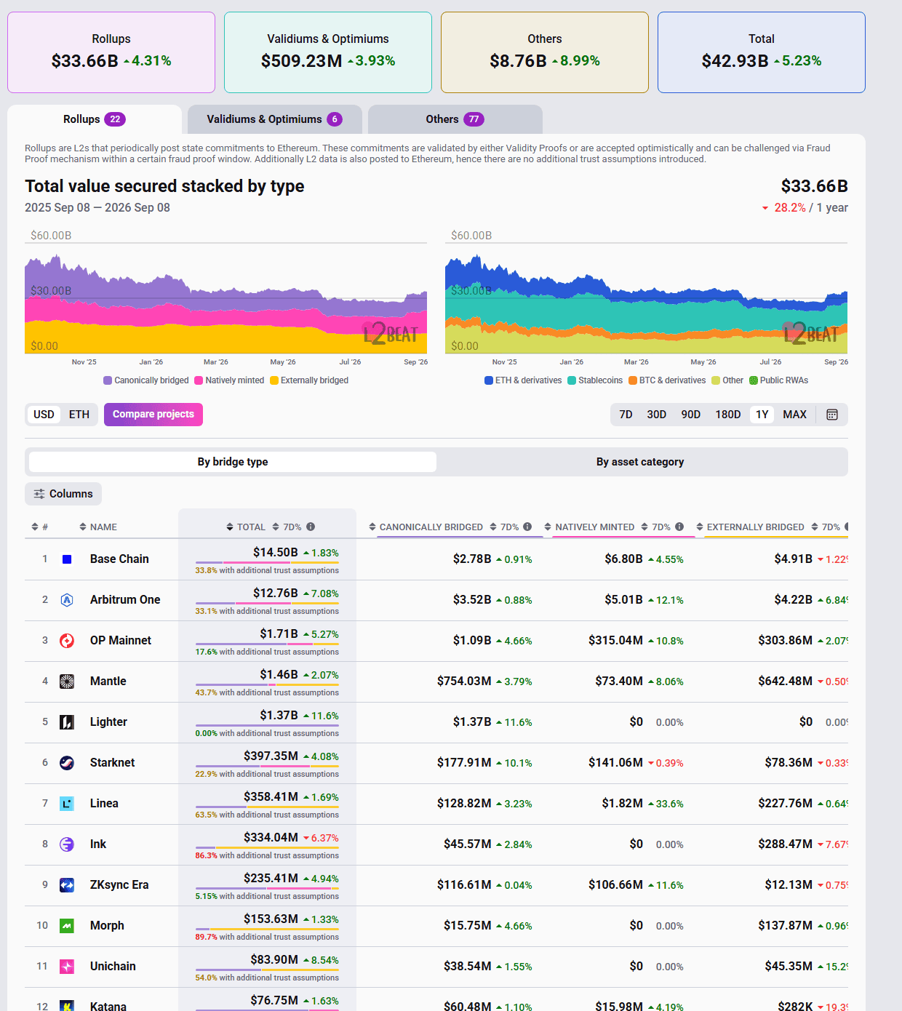Click the ZKsync Era logo icon
The width and height of the screenshot is (902, 1011).
coord(67,885)
